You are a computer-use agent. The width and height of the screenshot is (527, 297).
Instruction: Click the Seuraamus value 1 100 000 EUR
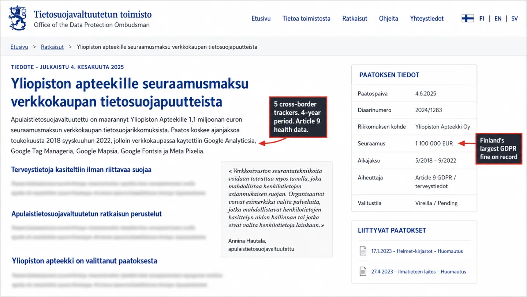coord(434,144)
